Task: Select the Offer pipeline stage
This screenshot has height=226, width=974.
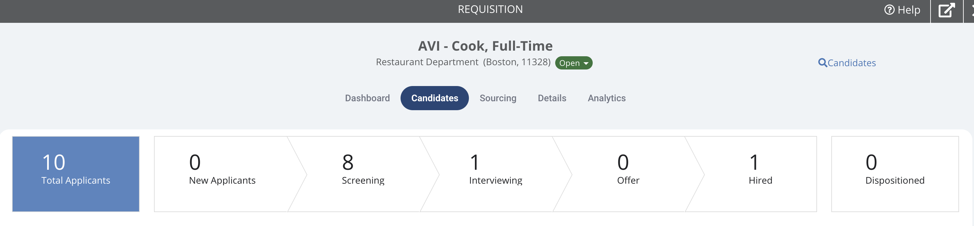Action: coord(628,174)
